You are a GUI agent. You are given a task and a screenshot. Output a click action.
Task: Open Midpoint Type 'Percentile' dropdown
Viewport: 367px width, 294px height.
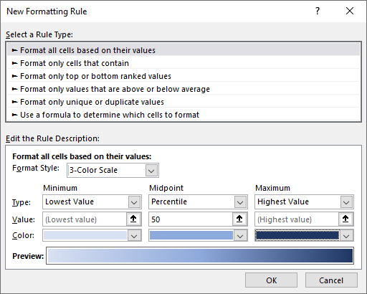(240, 202)
